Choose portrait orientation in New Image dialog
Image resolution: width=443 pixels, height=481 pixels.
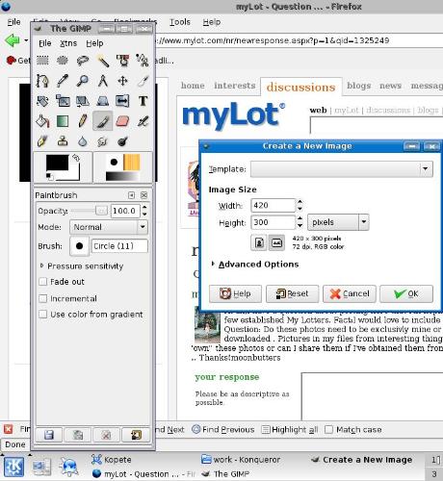click(x=259, y=242)
